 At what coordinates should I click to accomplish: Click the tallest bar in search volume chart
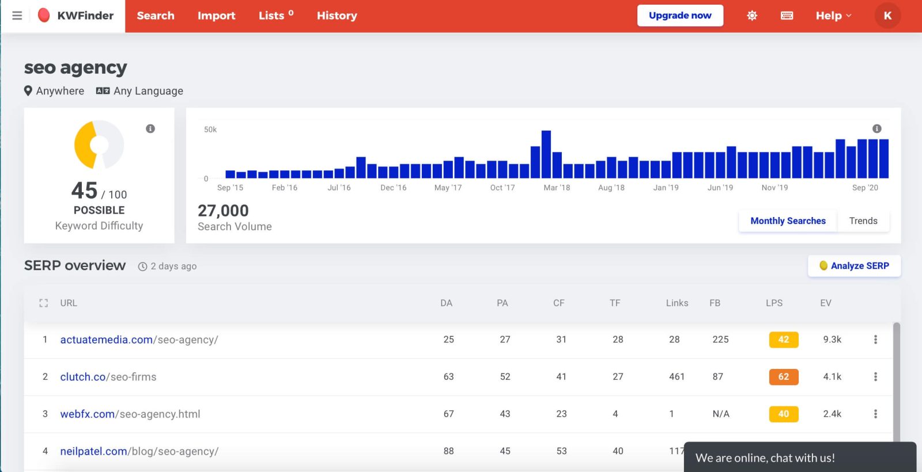pyautogui.click(x=546, y=154)
